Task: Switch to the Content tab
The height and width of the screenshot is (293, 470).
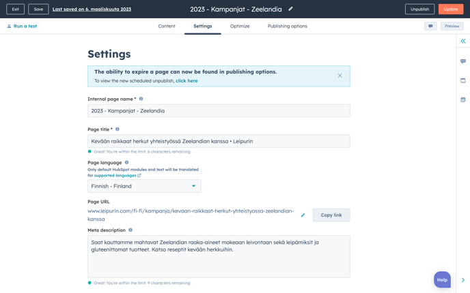Action: tap(167, 26)
